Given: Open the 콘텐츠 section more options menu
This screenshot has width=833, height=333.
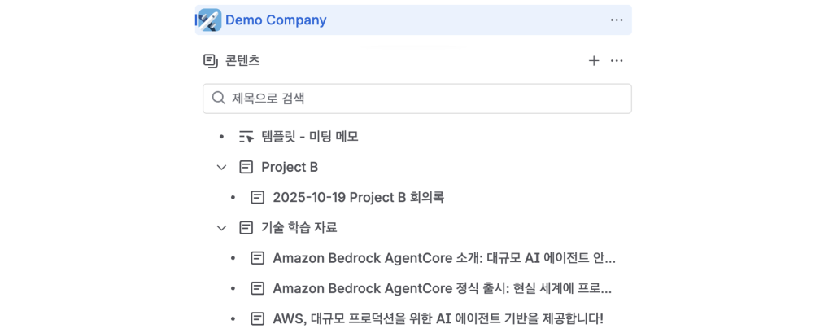Looking at the screenshot, I should (617, 61).
